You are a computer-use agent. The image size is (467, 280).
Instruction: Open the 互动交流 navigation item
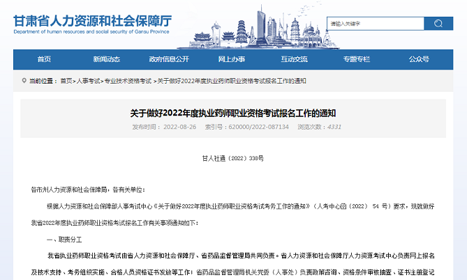click(x=294, y=59)
